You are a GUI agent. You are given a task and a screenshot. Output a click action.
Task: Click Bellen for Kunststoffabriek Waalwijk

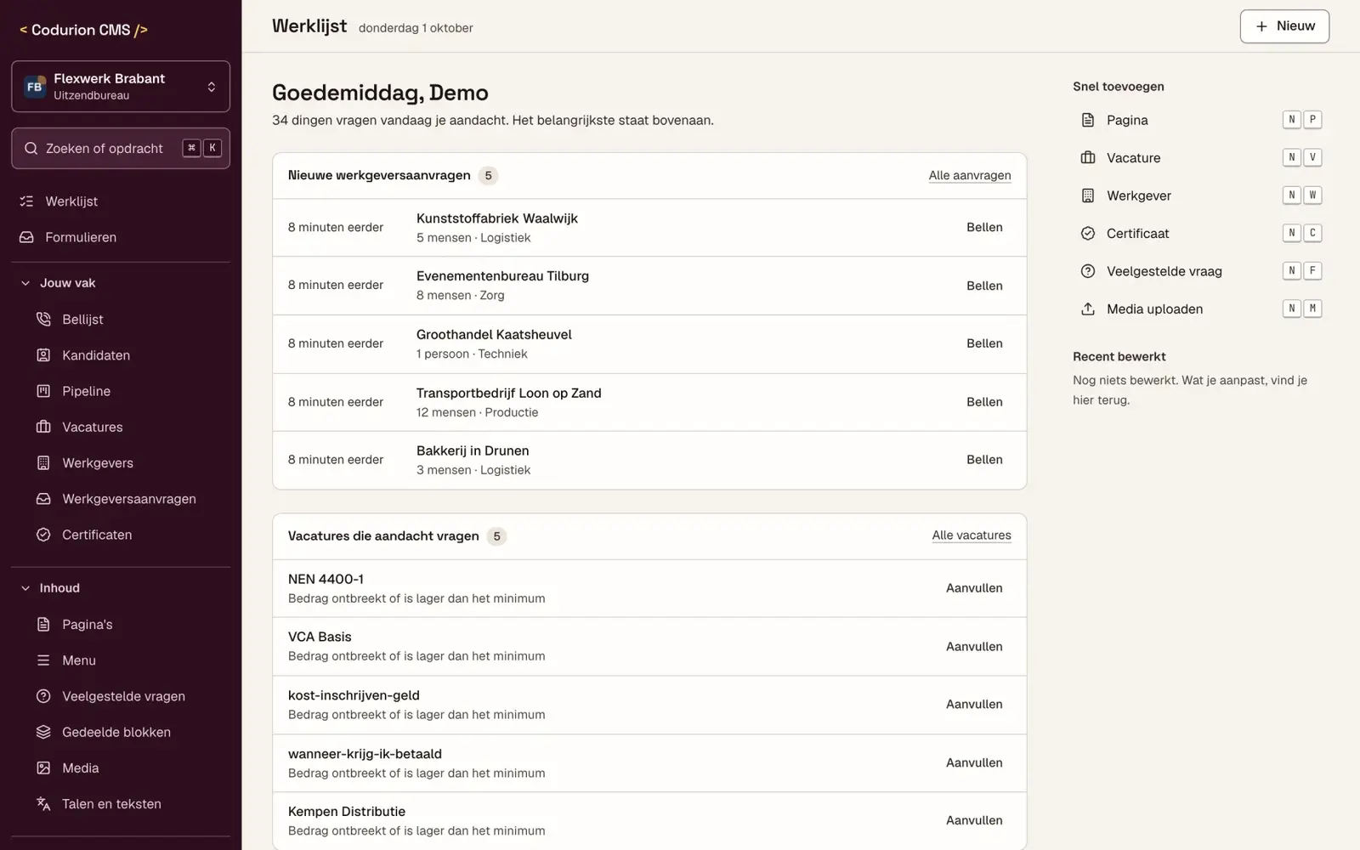(x=984, y=228)
